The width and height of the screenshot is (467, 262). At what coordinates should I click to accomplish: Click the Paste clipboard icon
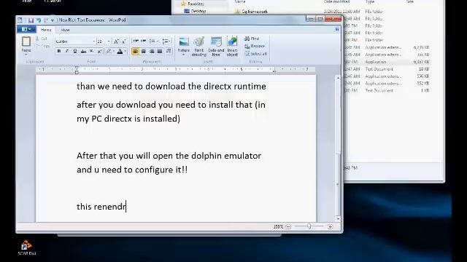tap(26, 41)
